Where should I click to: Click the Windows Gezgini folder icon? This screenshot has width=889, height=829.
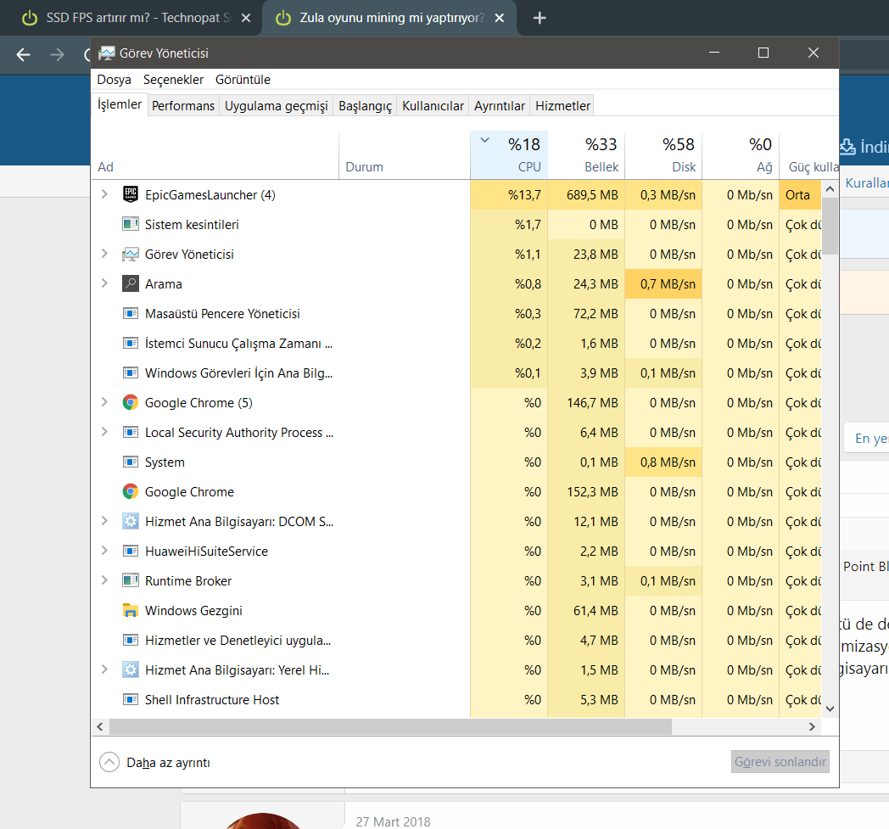131,610
